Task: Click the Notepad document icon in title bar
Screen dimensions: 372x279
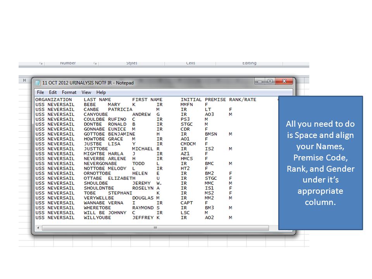Action: click(38, 83)
